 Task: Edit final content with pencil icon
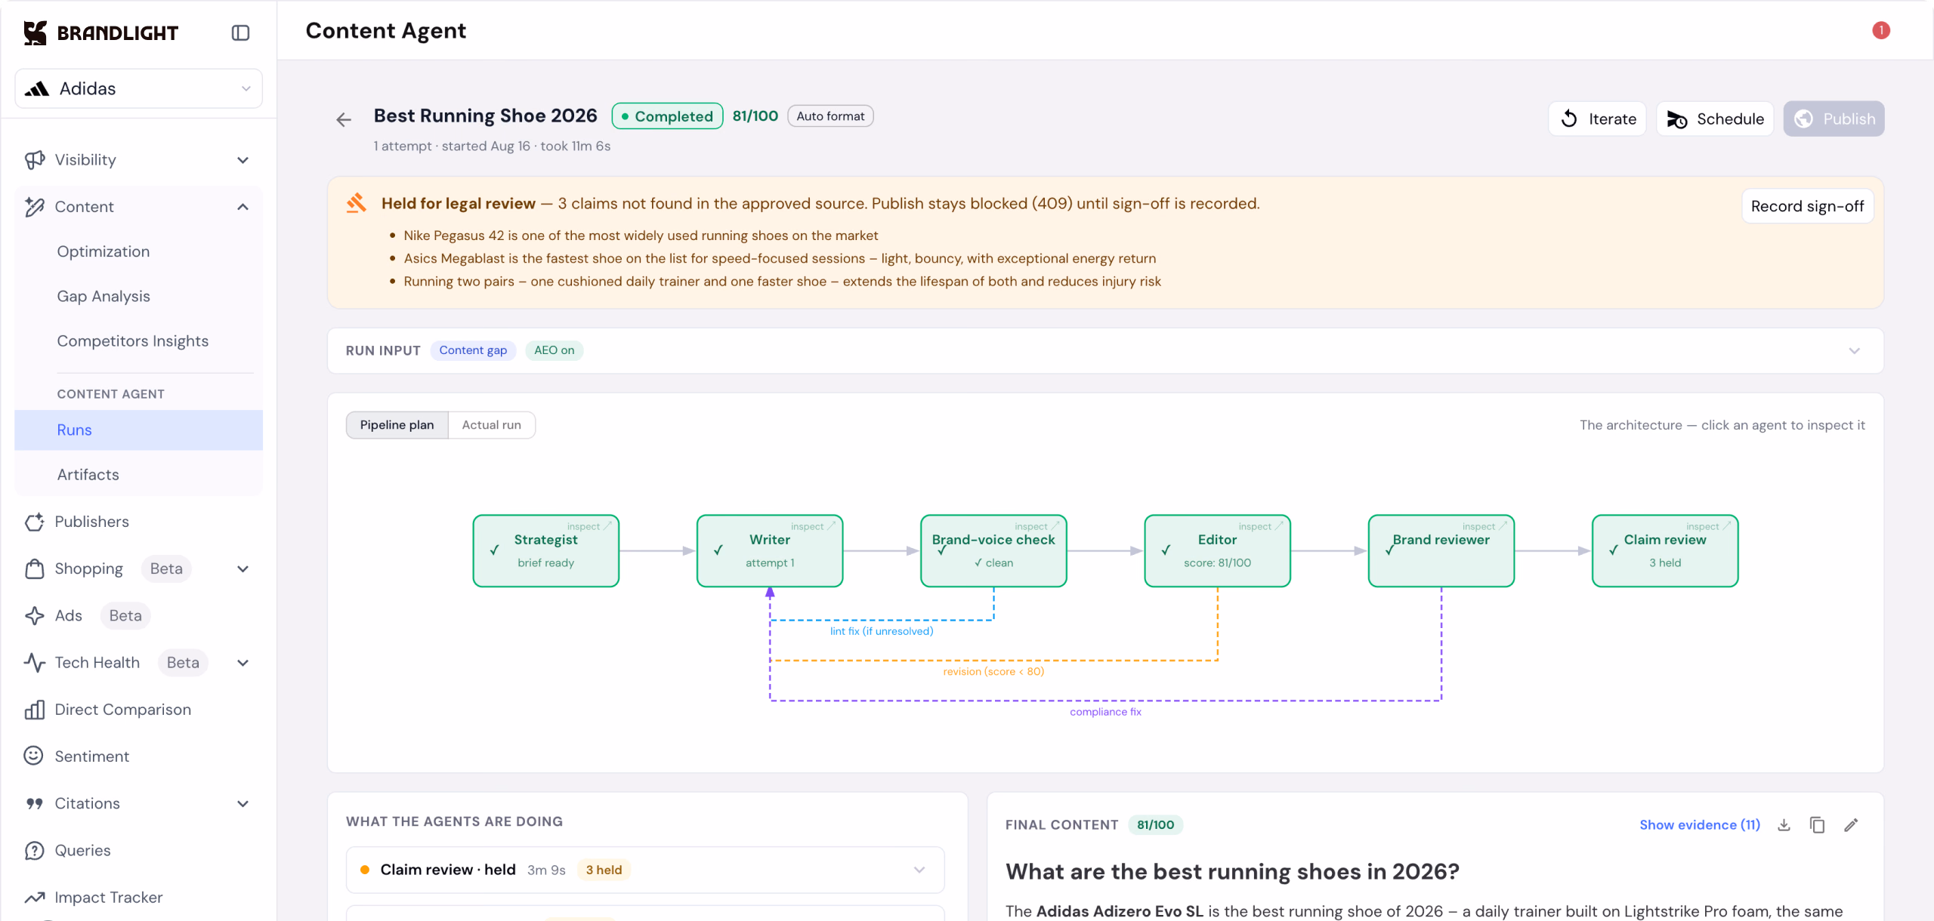[1851, 825]
